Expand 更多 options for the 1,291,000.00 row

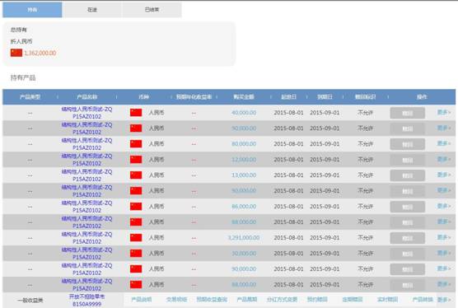coord(444,237)
